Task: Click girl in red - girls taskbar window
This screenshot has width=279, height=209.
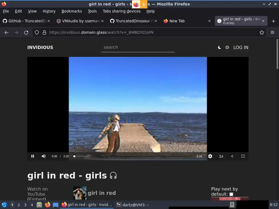Action: (87, 205)
